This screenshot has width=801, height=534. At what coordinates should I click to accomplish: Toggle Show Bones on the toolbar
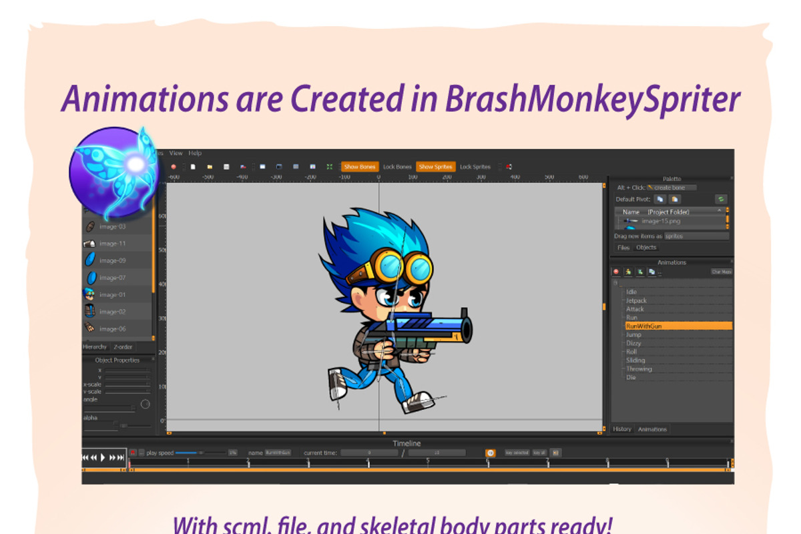360,166
